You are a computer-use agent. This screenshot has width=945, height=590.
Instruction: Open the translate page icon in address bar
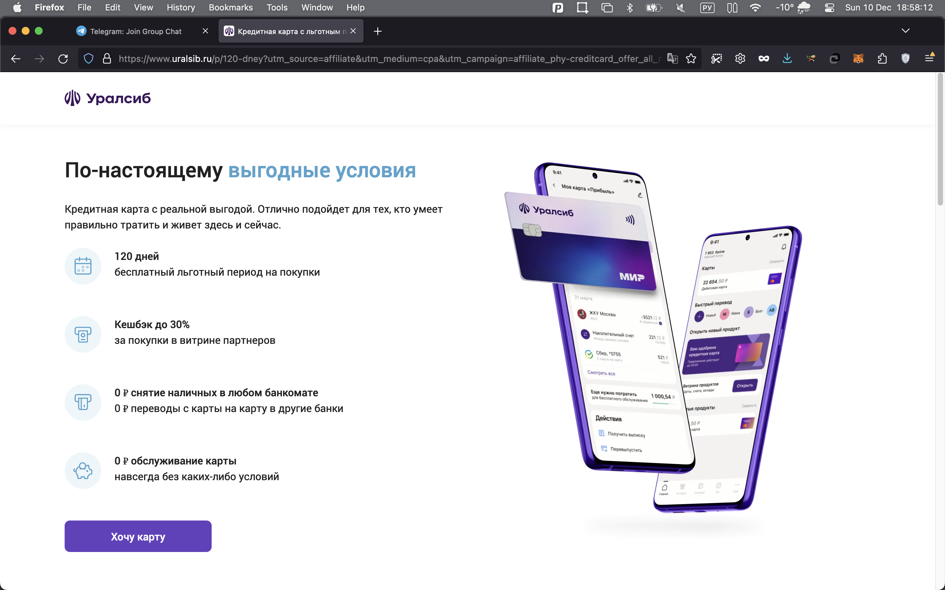(672, 59)
